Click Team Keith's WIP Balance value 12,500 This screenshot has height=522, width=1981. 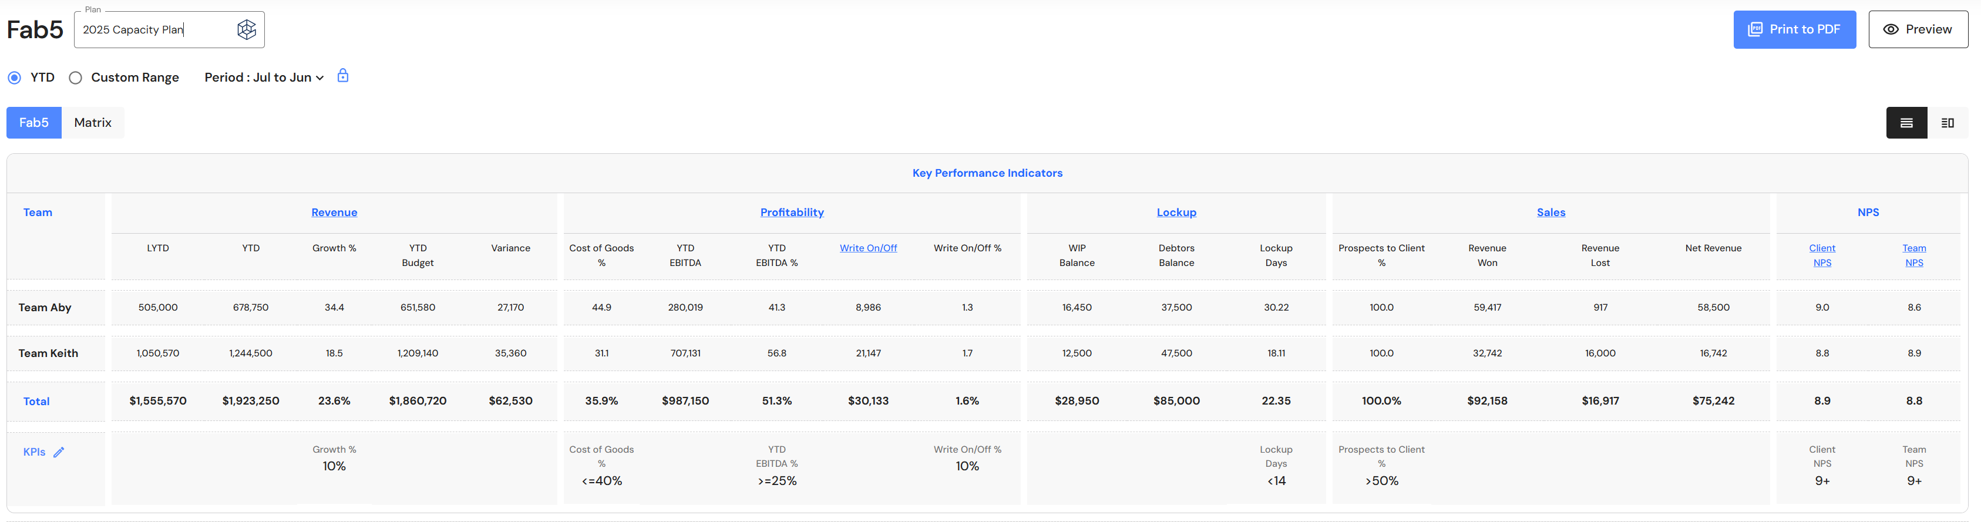pos(1077,353)
